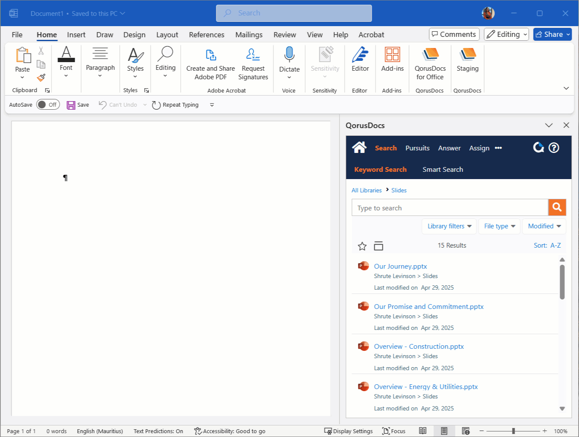Image resolution: width=579 pixels, height=437 pixels.
Task: Open Our Journey.pptx result
Action: click(x=400, y=266)
